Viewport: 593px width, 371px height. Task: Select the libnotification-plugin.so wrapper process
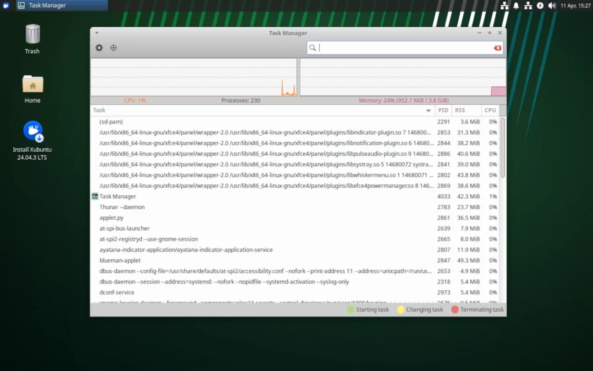coord(295,143)
